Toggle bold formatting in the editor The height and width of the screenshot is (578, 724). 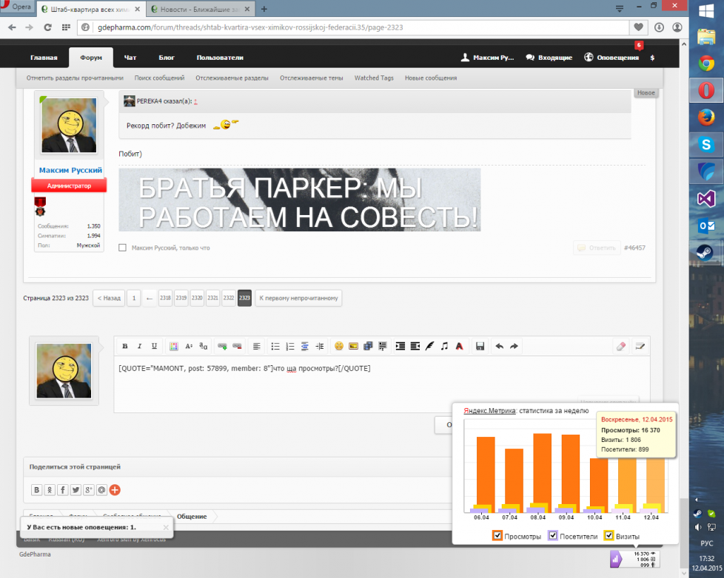[x=125, y=346]
